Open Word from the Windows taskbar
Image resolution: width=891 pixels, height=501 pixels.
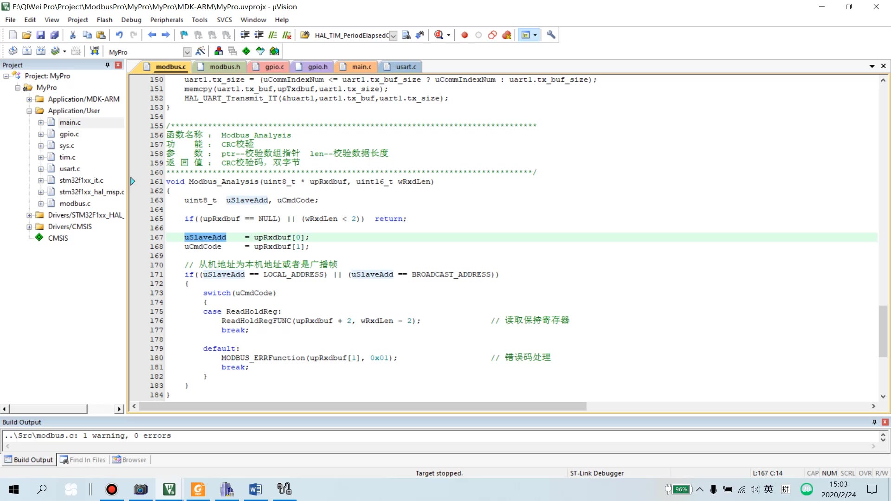click(x=255, y=489)
